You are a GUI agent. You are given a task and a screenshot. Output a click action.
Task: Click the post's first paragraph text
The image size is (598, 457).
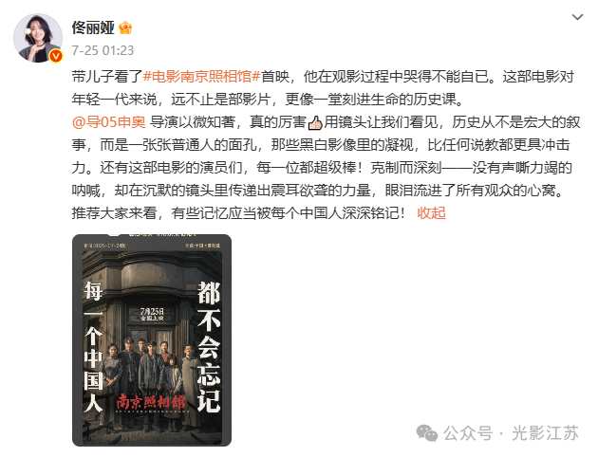[x=323, y=88]
